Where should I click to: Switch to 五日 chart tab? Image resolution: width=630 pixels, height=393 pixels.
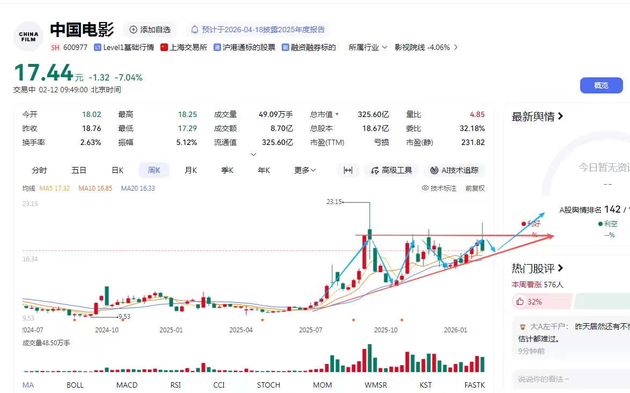(79, 170)
